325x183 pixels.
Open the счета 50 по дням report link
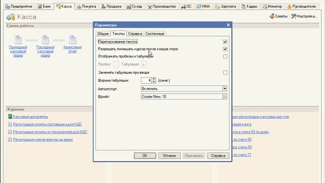point(250,132)
